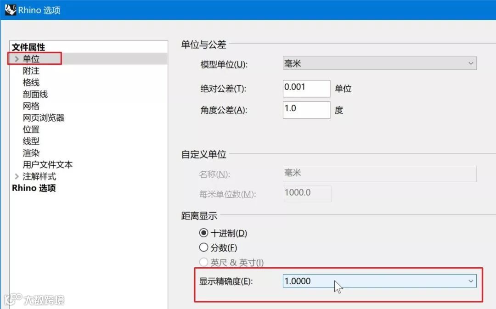Screen dimensions: 496x309
Task: Click the disabled 名称 field showing 毫米
Action: click(x=380, y=174)
